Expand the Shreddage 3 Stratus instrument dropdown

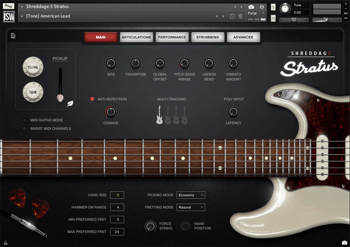click(22, 7)
